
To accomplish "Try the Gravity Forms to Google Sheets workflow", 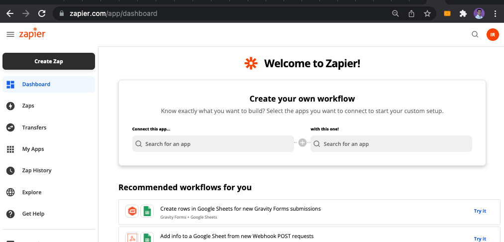I will (480, 211).
